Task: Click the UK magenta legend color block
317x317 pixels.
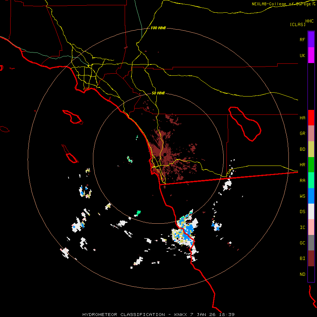Action: [311, 55]
